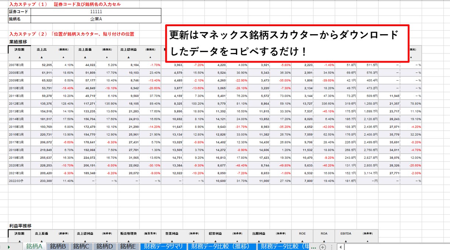Open the 銘柄B sheet tab

point(58,246)
